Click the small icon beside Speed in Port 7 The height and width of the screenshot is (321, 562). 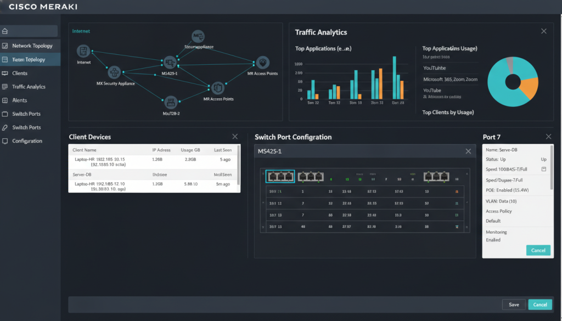pos(544,169)
